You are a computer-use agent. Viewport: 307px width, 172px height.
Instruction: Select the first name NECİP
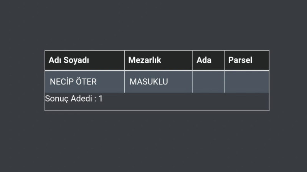click(62, 81)
